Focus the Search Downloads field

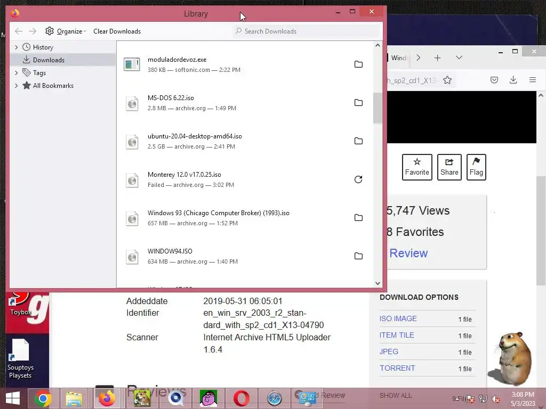(x=307, y=31)
